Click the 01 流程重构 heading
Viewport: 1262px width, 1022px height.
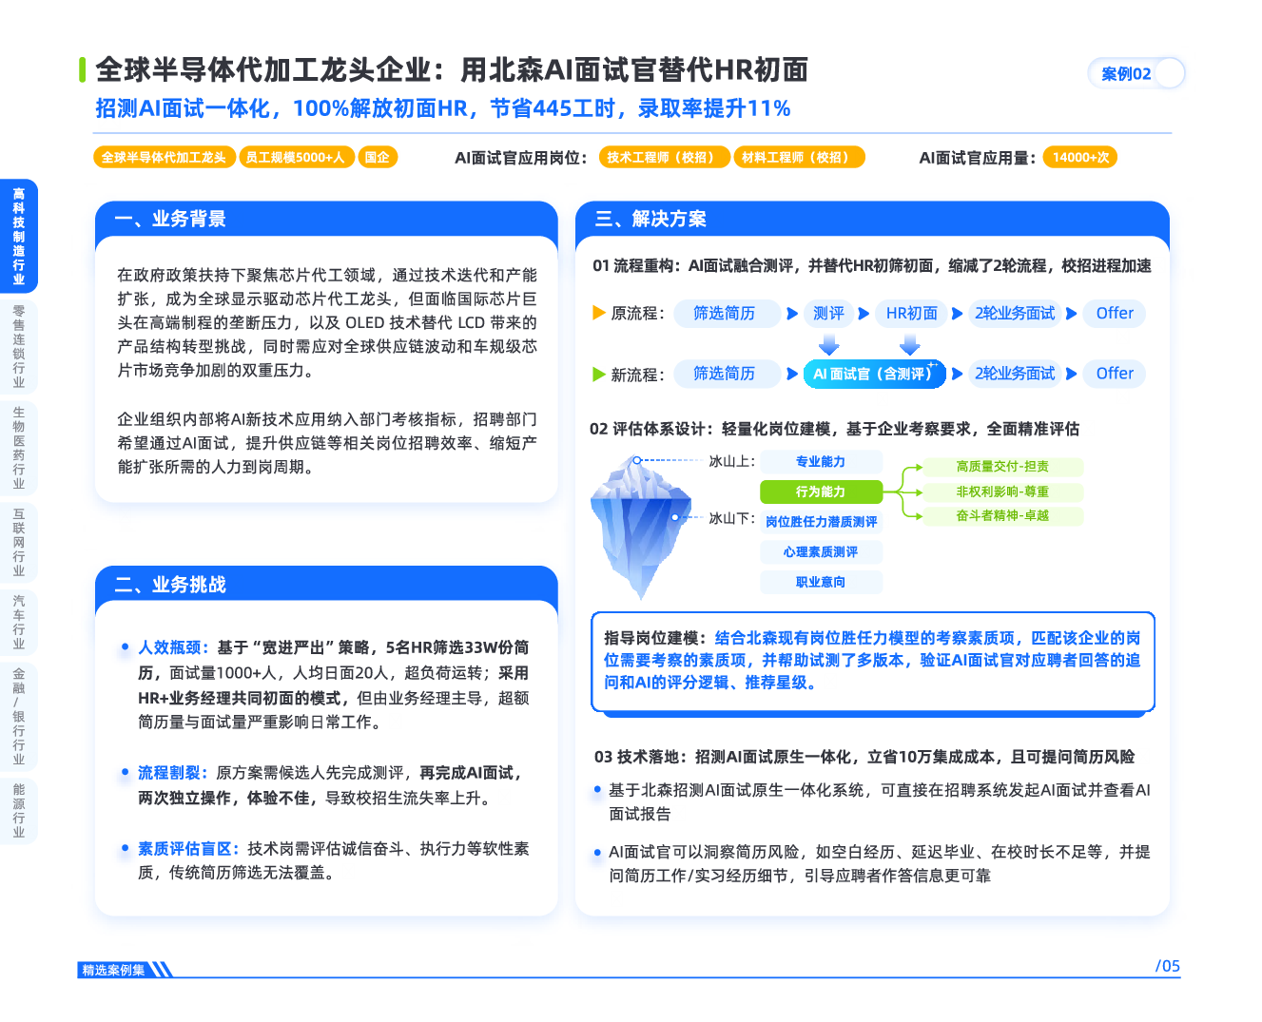(872, 265)
